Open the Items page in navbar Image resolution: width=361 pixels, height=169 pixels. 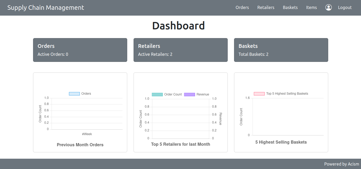pyautogui.click(x=311, y=7)
